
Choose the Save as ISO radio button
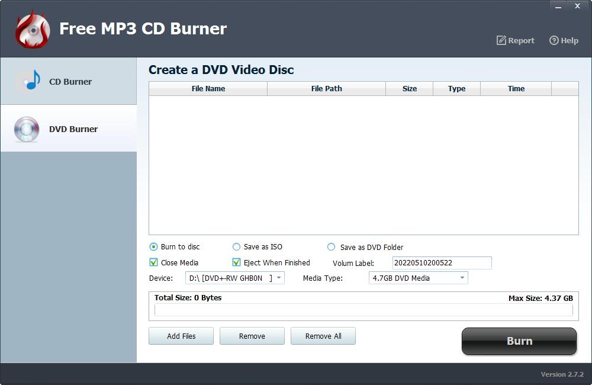tap(237, 247)
